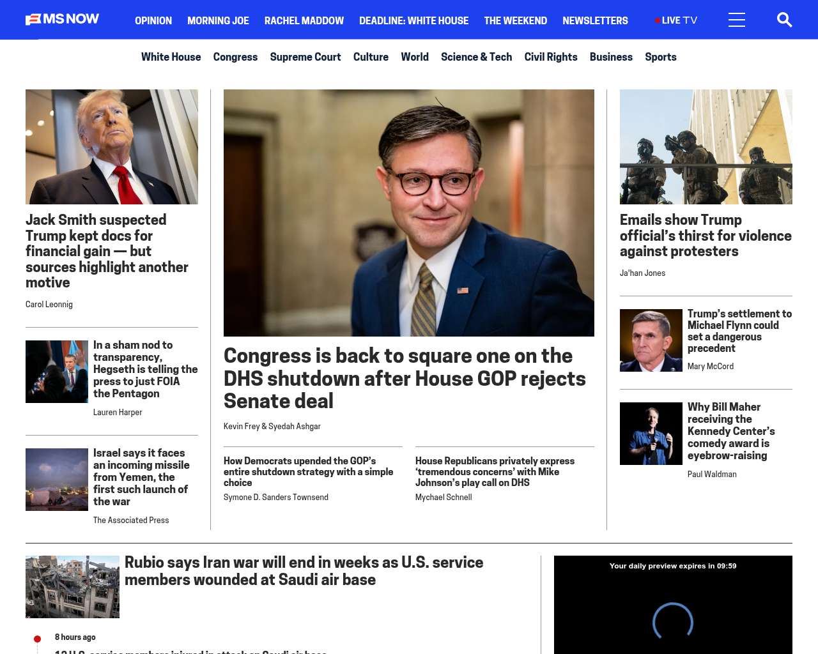Select the White House topic
Viewport: 818px width, 654px height.
171,57
